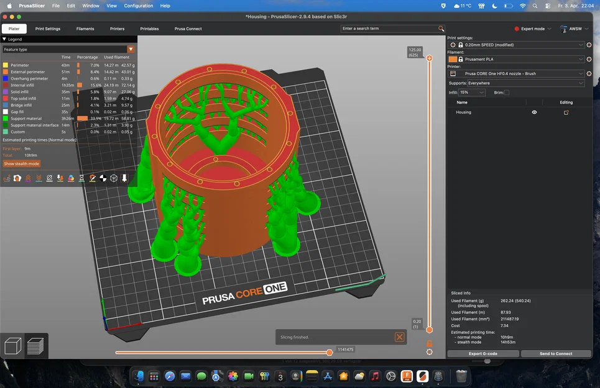The width and height of the screenshot is (600, 388).
Task: Open vertical slider settings cog icon
Action: pos(429,352)
